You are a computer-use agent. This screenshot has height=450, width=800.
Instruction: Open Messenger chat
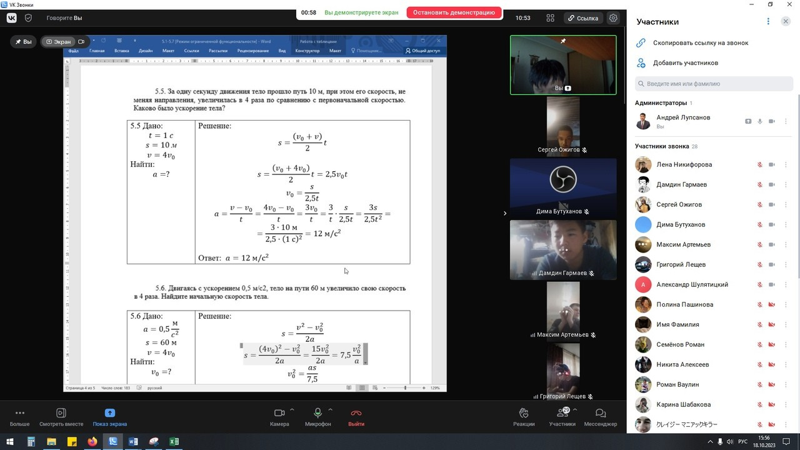coord(600,416)
